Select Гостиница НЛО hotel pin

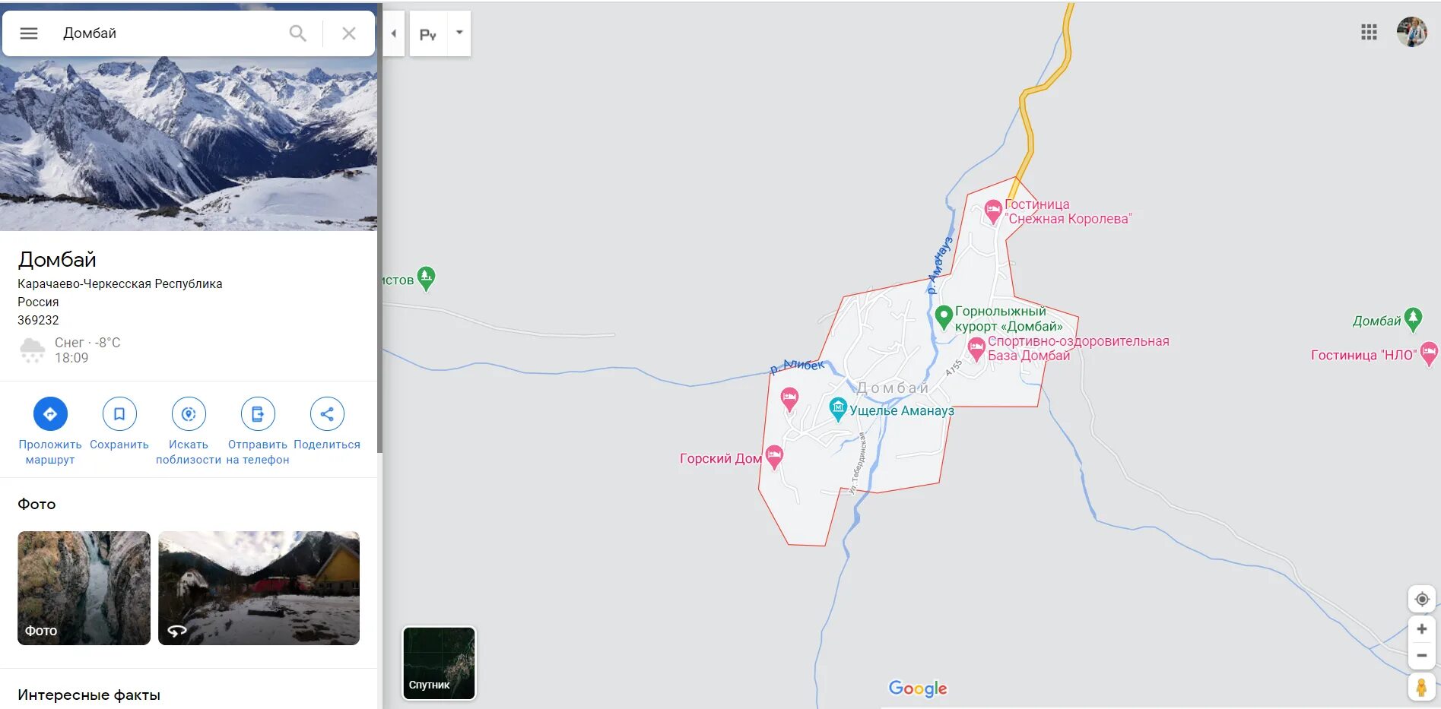1429,353
